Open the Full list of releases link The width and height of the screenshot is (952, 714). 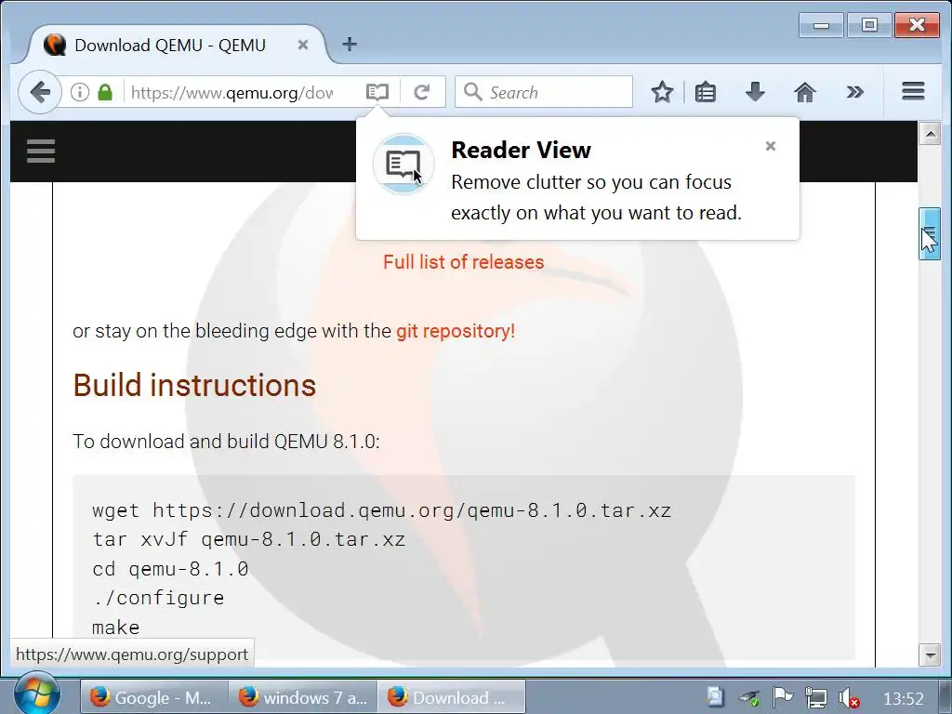463,261
